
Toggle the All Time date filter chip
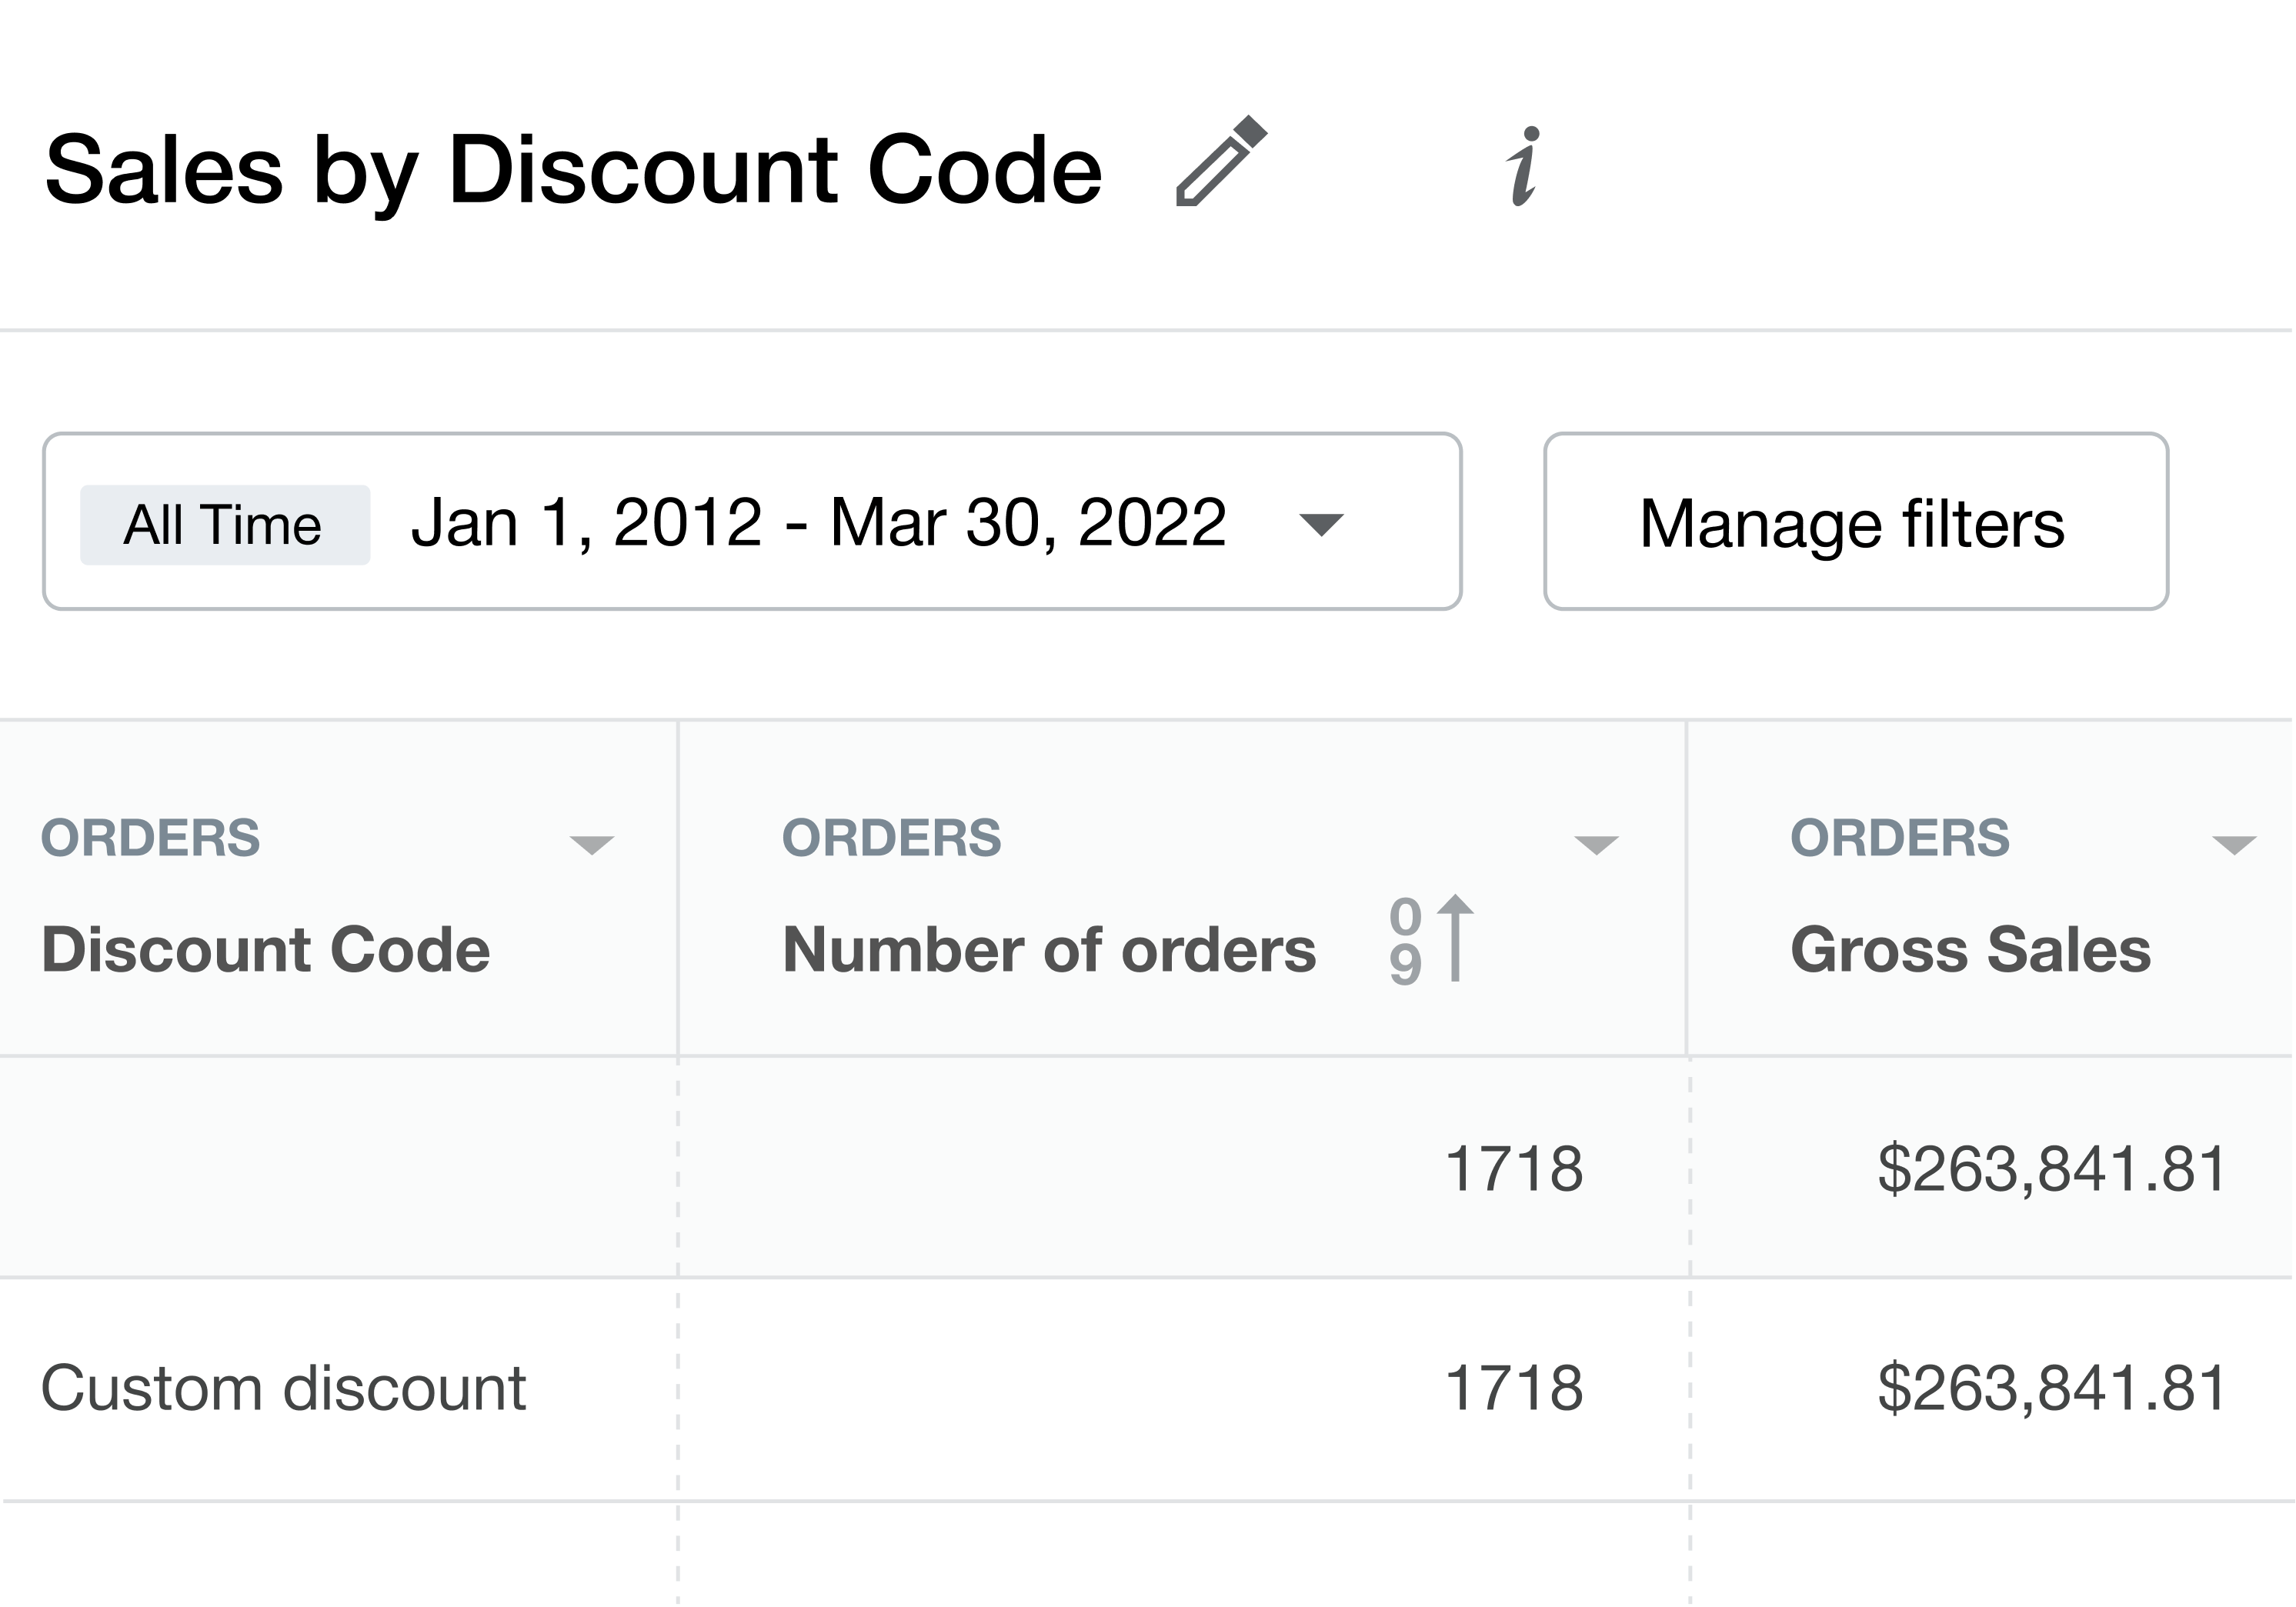tap(222, 522)
